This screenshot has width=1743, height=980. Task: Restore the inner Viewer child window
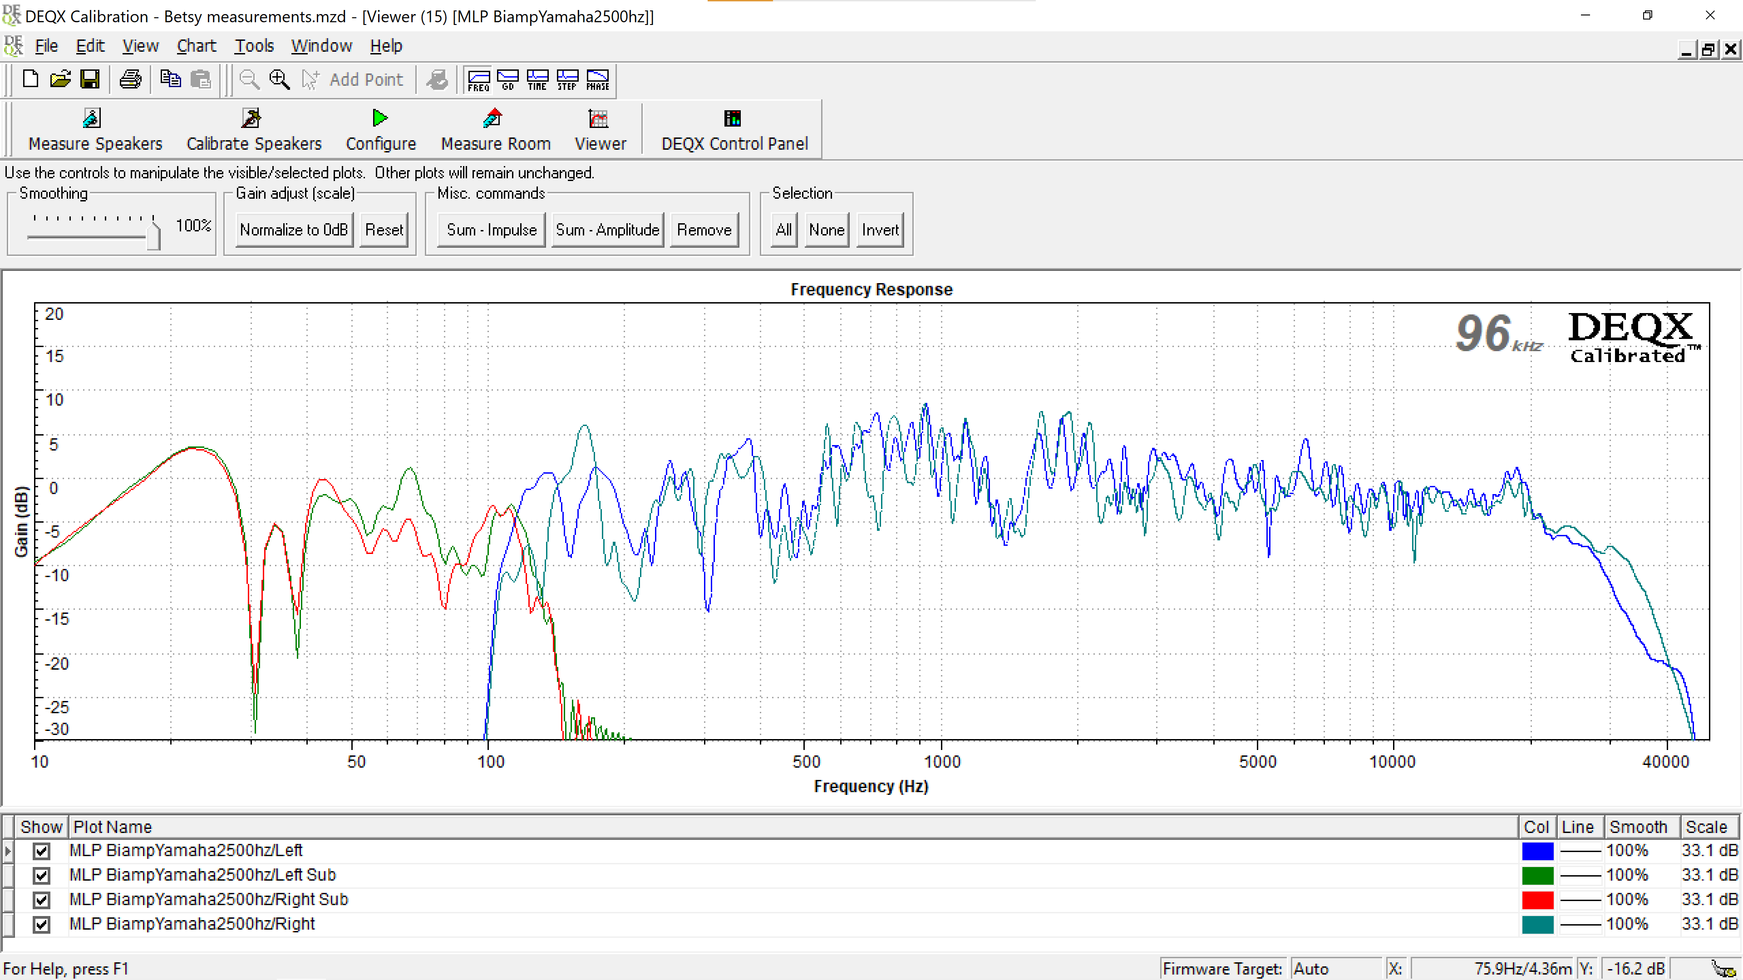click(x=1708, y=49)
